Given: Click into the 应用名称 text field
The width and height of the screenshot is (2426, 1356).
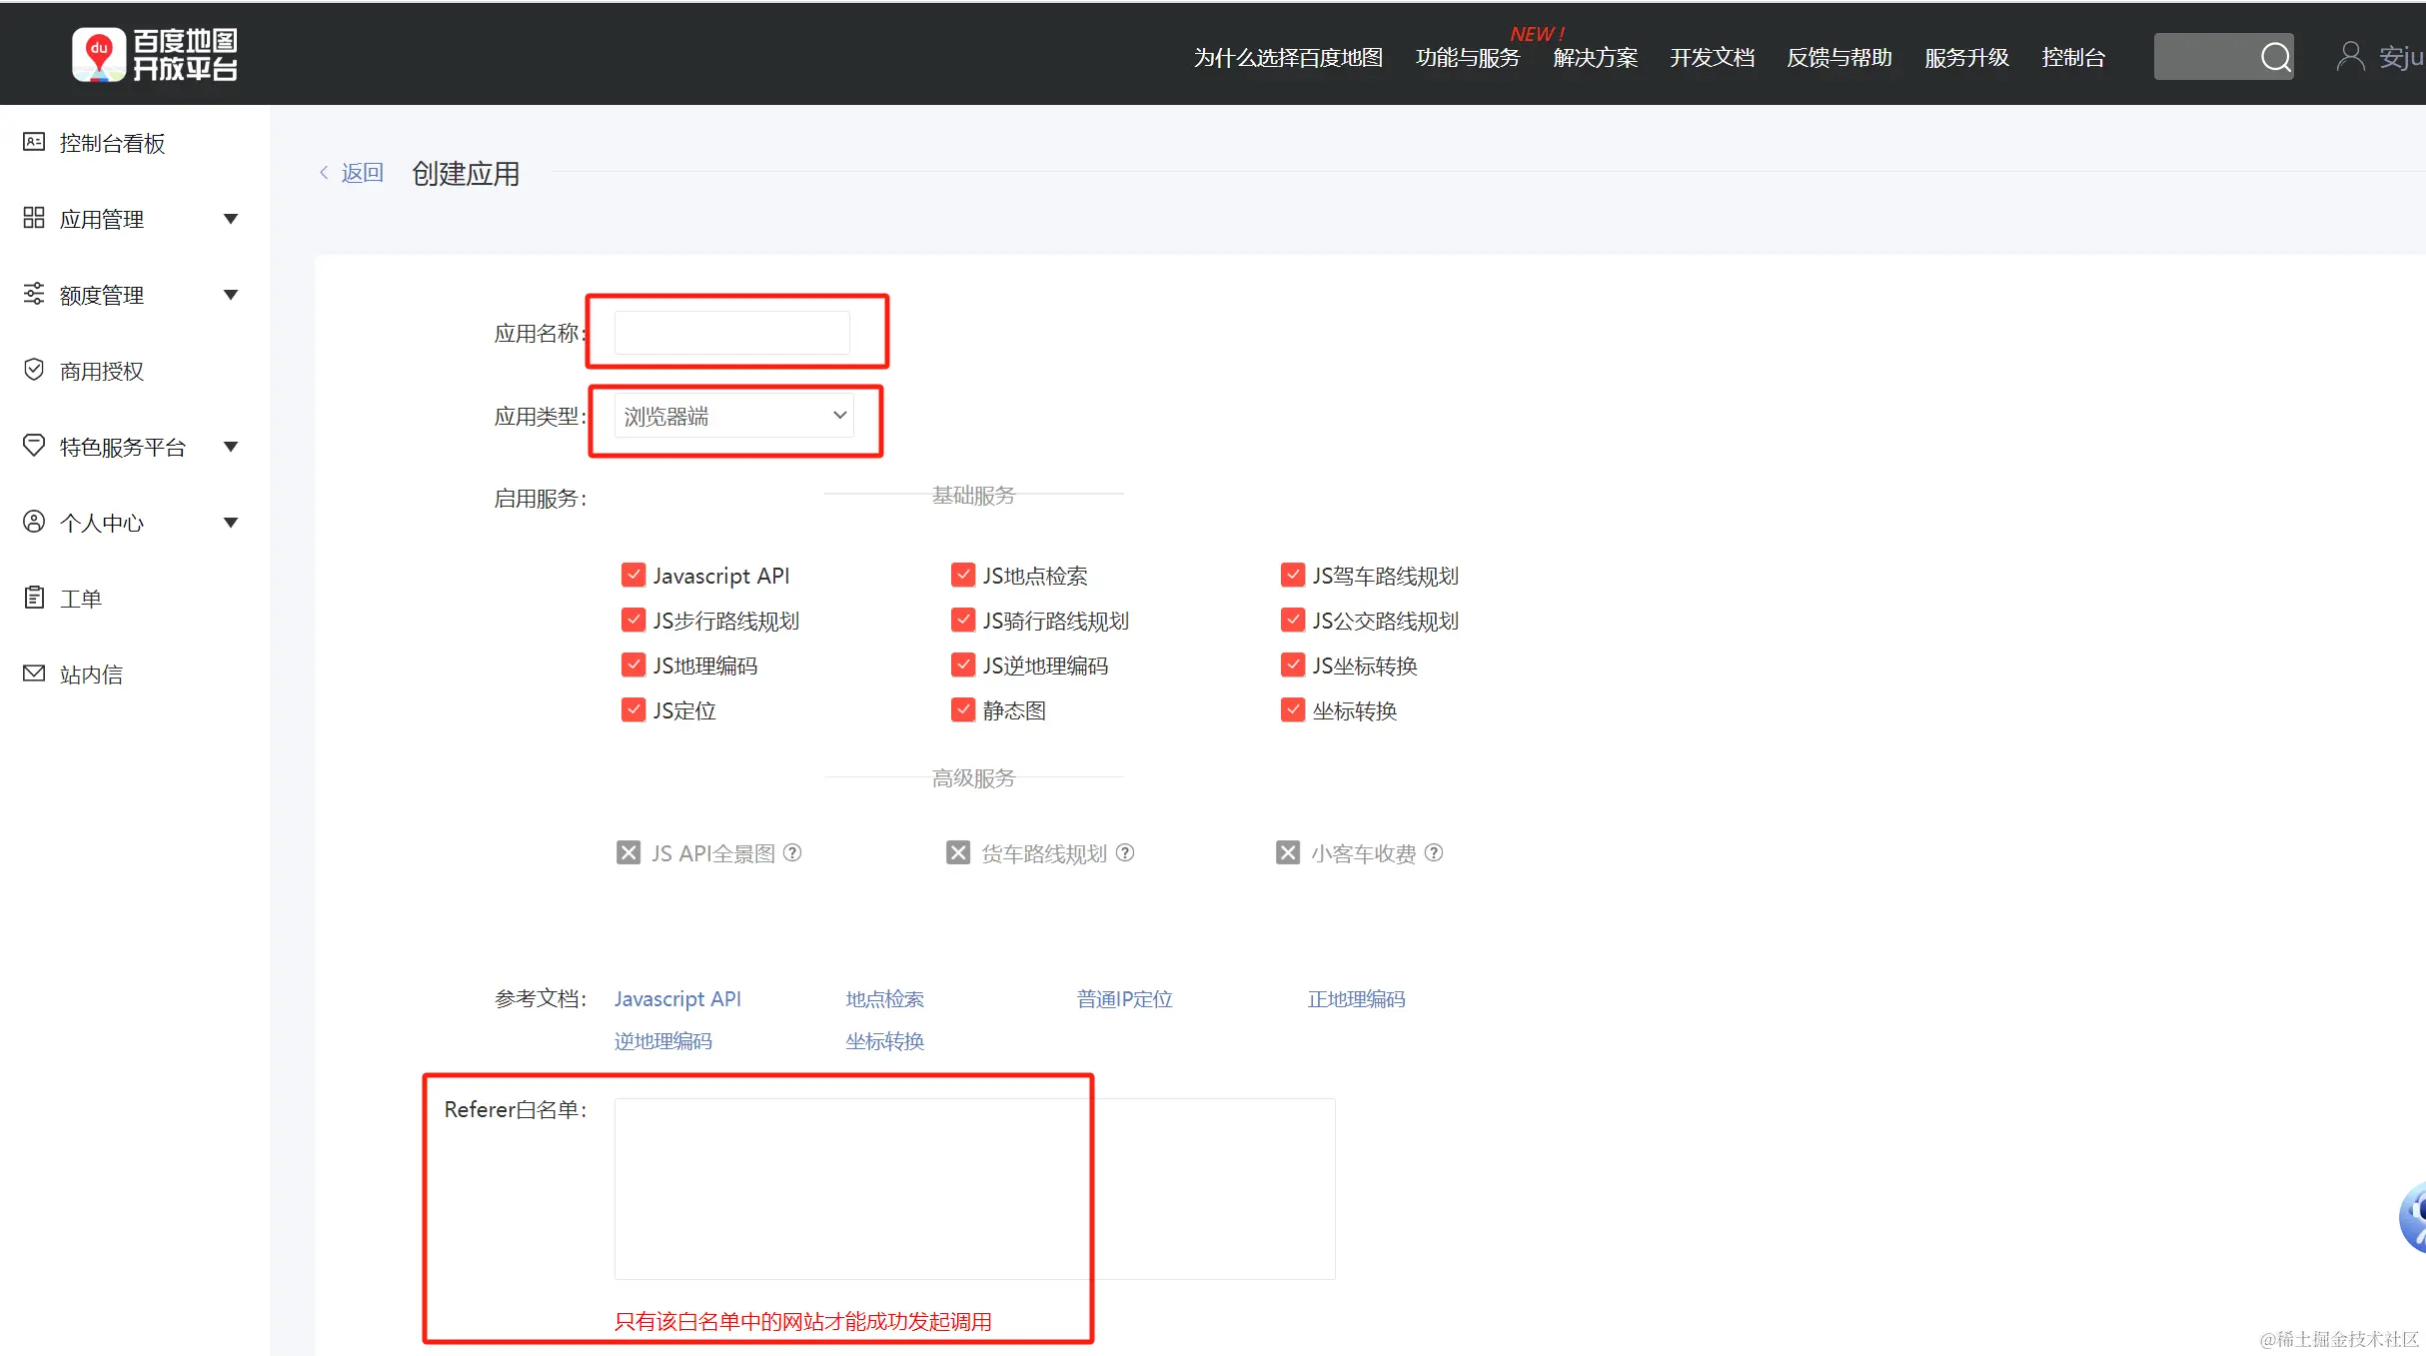Looking at the screenshot, I should tap(731, 333).
